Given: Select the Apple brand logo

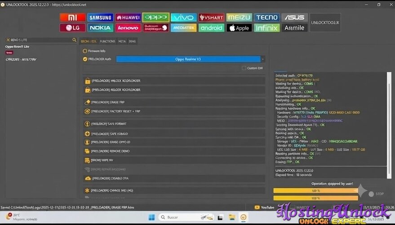Looking at the screenshot, I should [239, 28].
